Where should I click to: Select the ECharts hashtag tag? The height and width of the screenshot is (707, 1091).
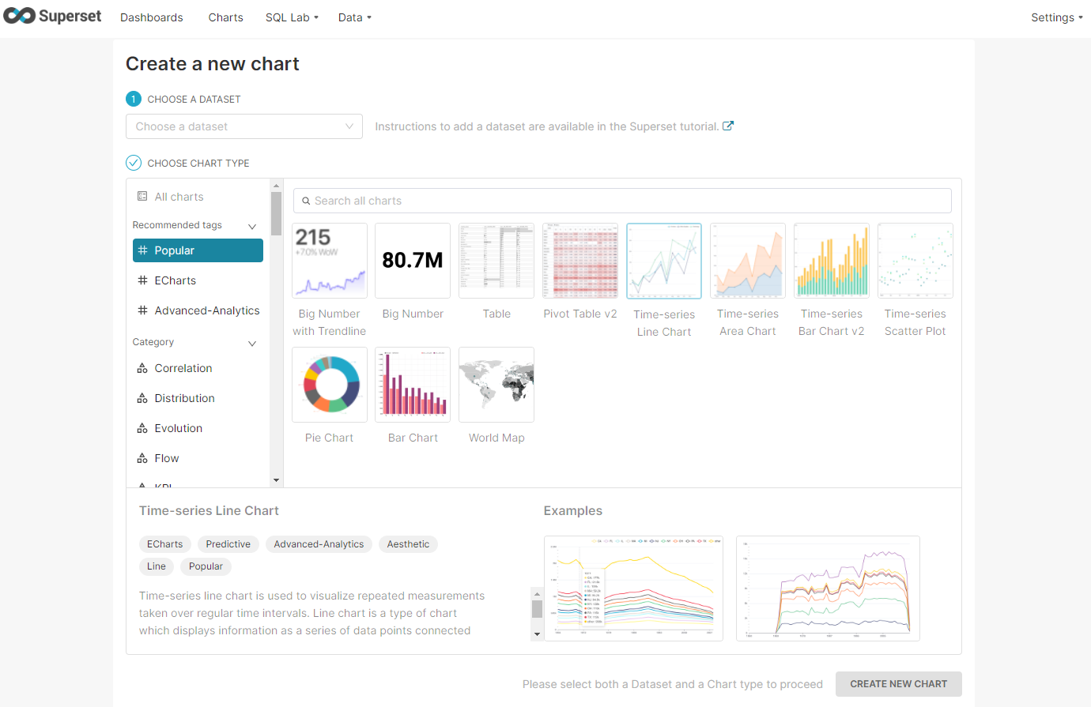(x=142, y=280)
